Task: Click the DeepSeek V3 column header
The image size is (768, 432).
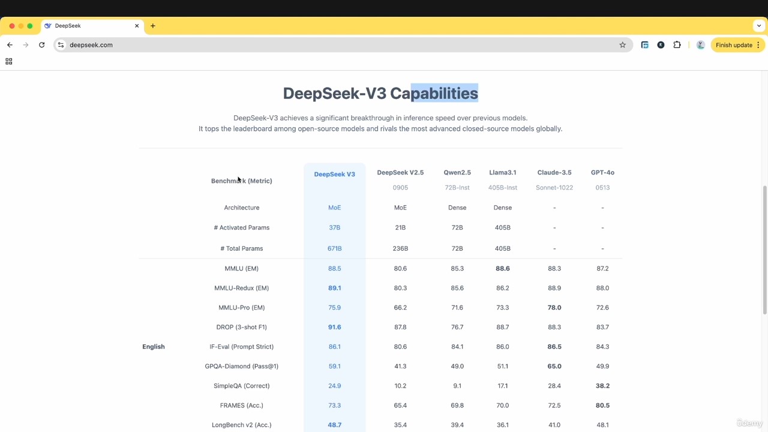Action: [x=334, y=174]
